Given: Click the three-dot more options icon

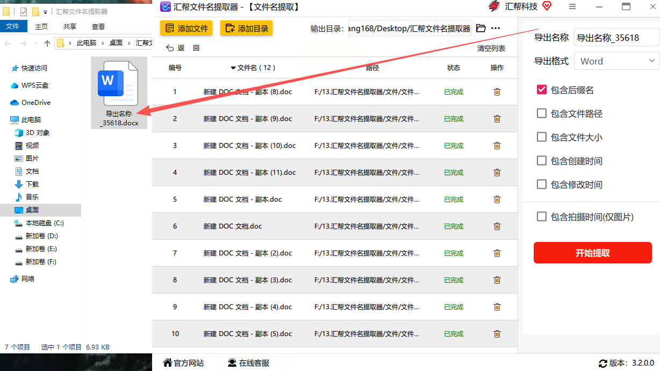Looking at the screenshot, I should coord(496,28).
